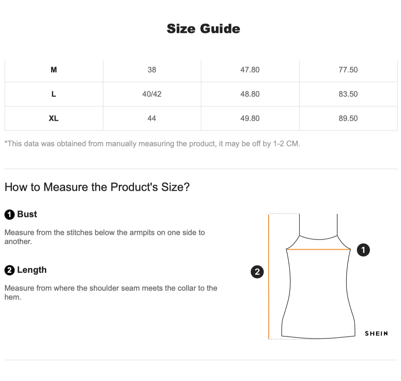Select the M size row label

[x=54, y=70]
